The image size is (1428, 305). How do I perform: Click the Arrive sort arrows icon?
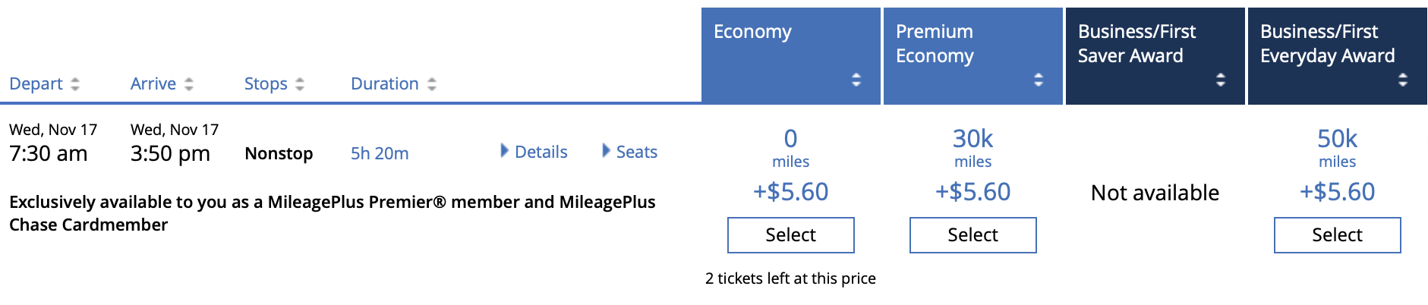click(189, 84)
